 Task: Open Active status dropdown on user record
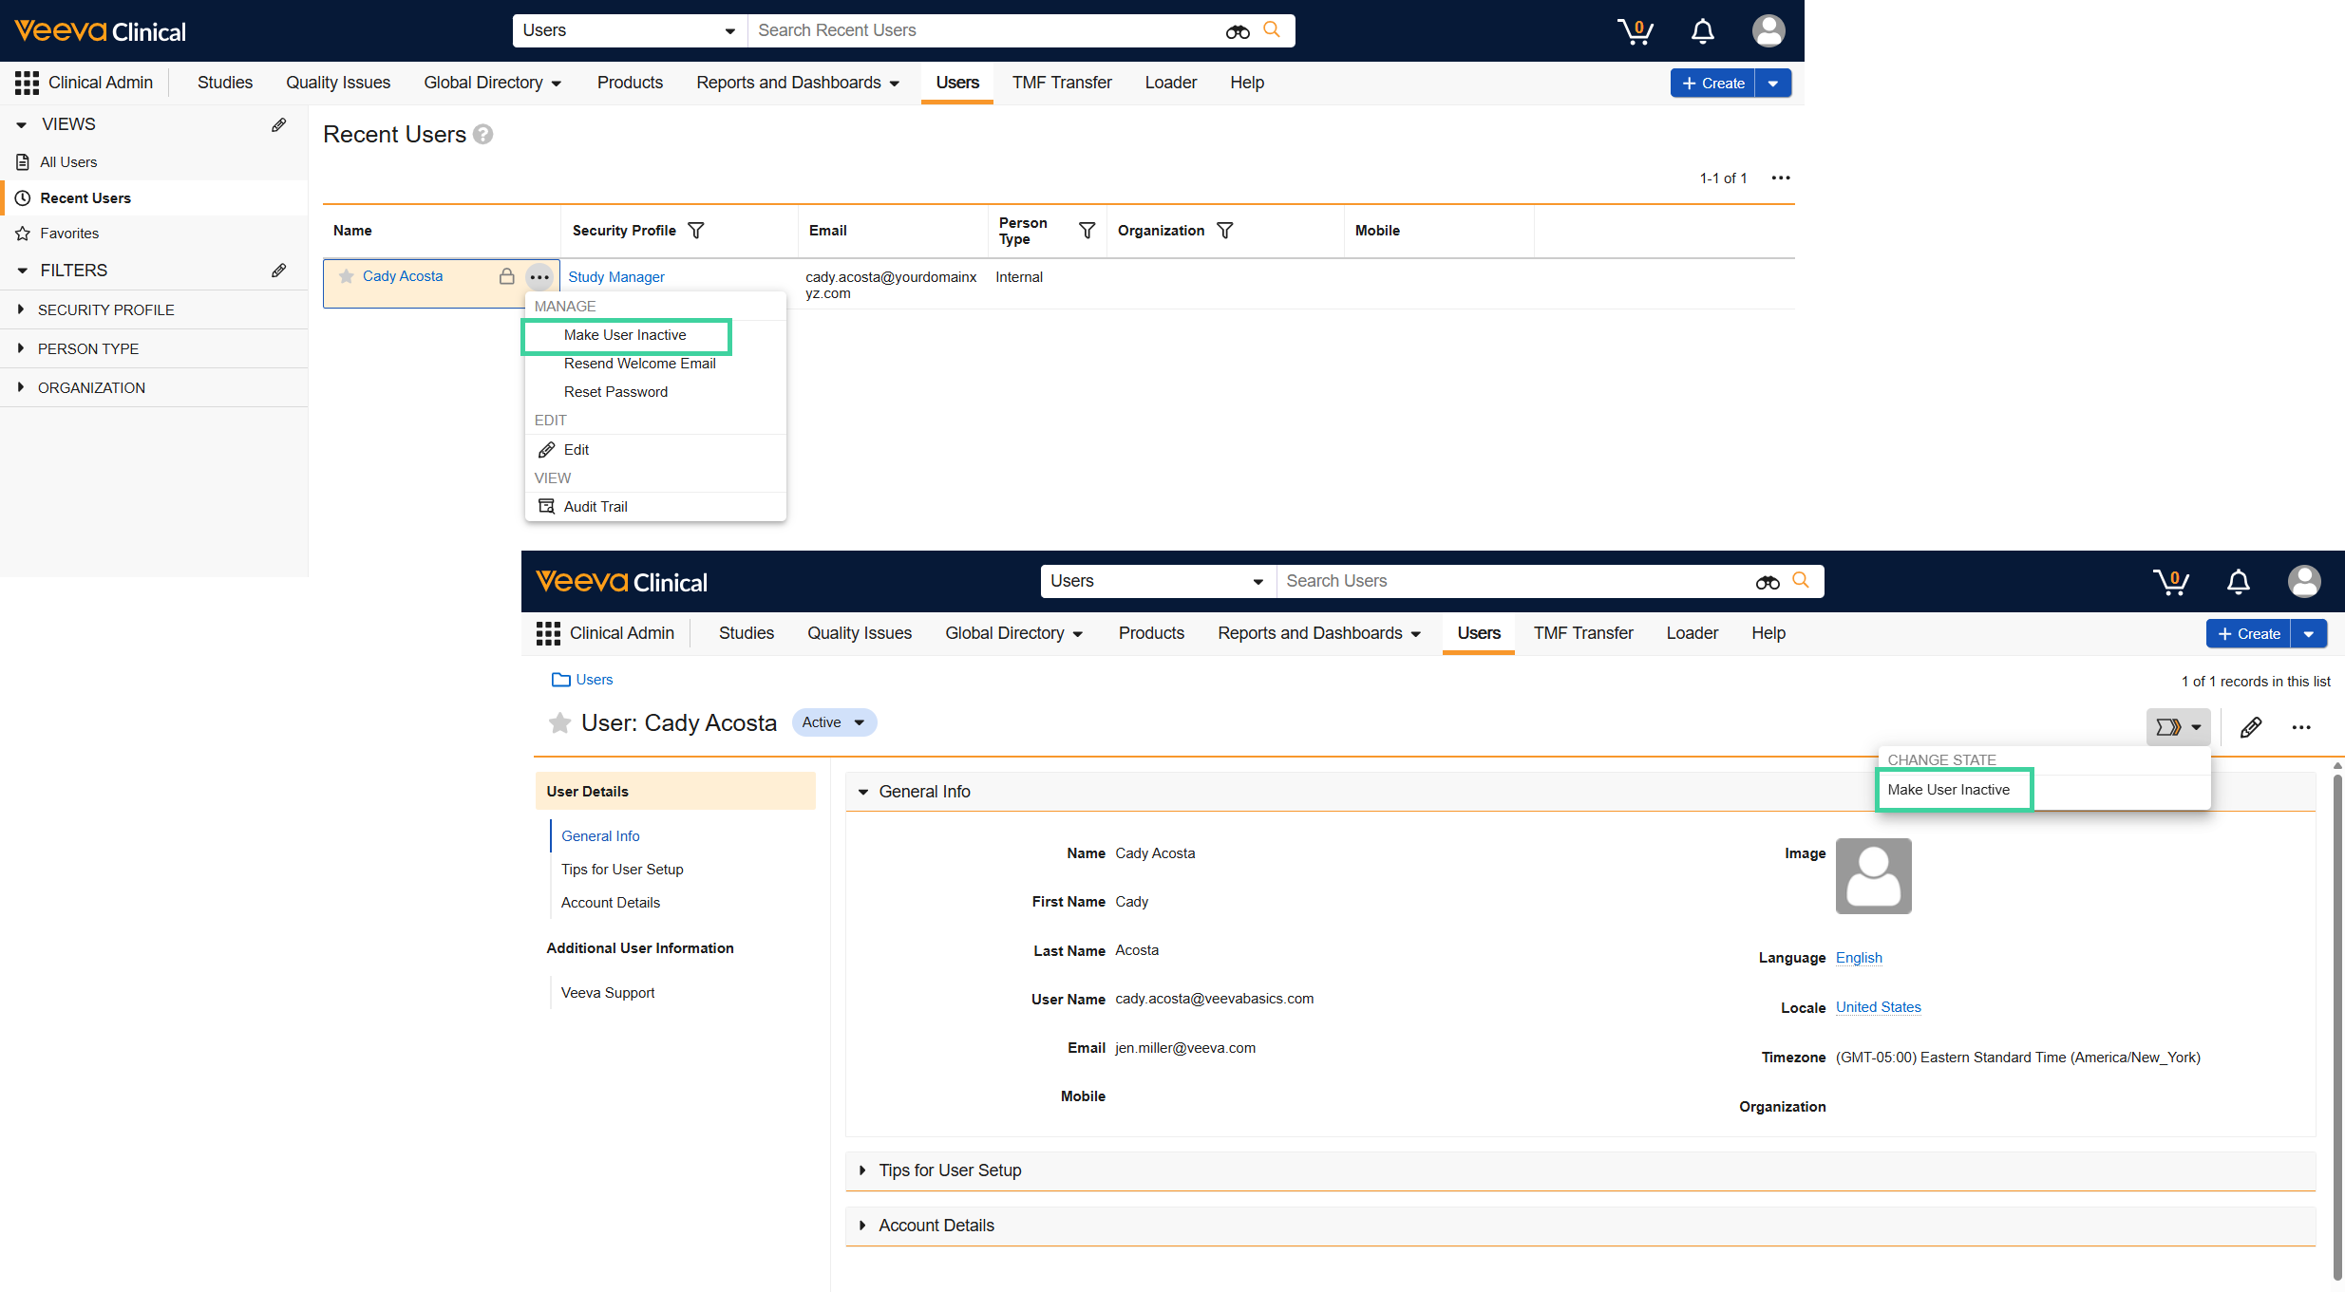[834, 722]
